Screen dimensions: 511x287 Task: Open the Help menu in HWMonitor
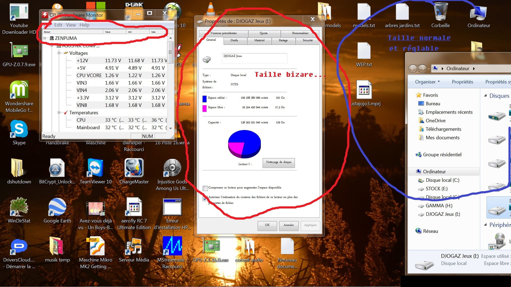click(84, 25)
